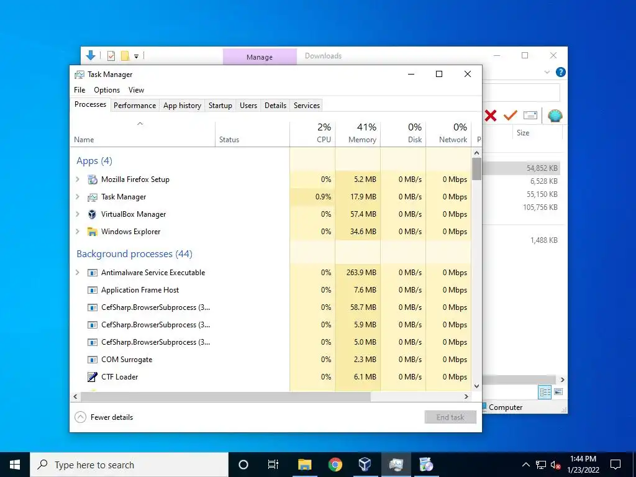This screenshot has width=636, height=477.
Task: Click the COM Surrogate process icon
Action: (x=93, y=360)
